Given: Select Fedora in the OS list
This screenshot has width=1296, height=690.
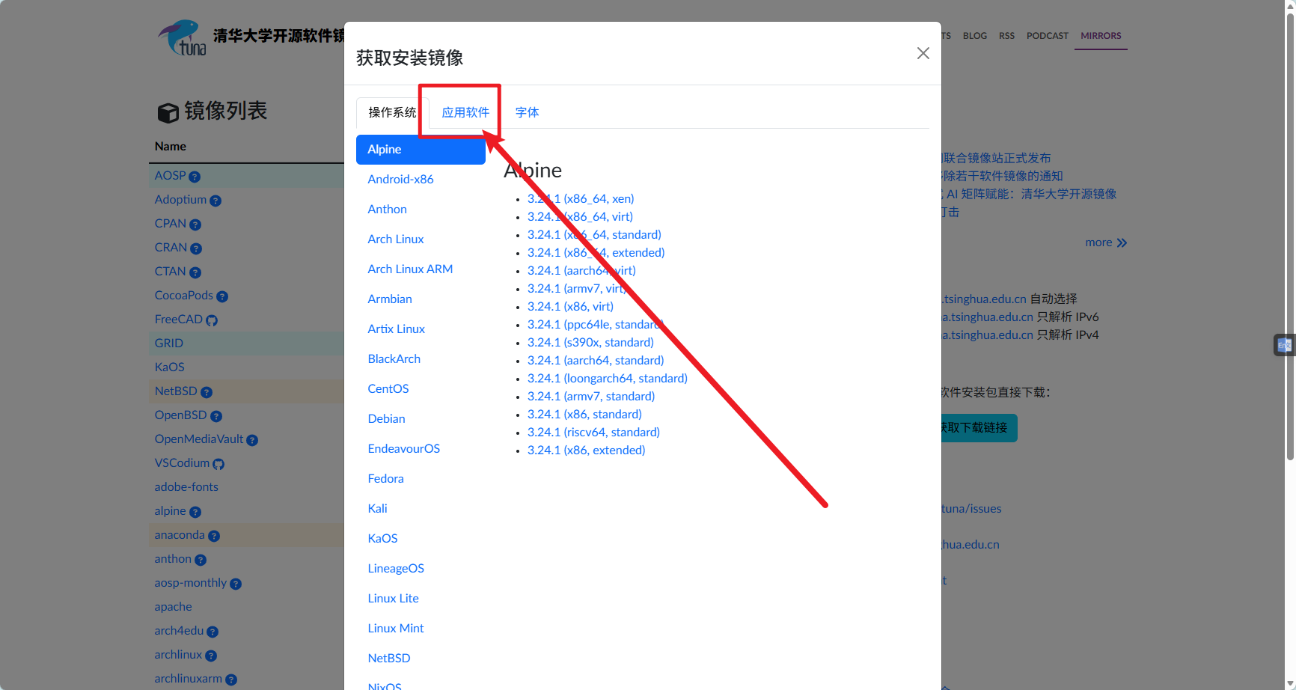Looking at the screenshot, I should (421, 479).
